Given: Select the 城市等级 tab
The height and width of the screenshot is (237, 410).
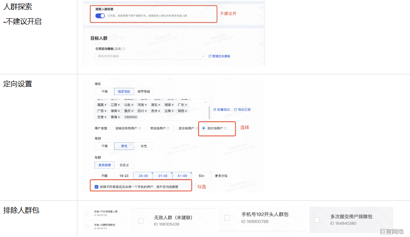Looking at the screenshot, I should click(144, 91).
